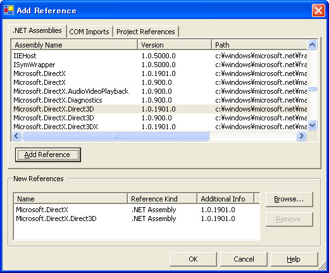
Task: Click version 1.0.5000.0 of IIEHost
Action: tap(158, 56)
